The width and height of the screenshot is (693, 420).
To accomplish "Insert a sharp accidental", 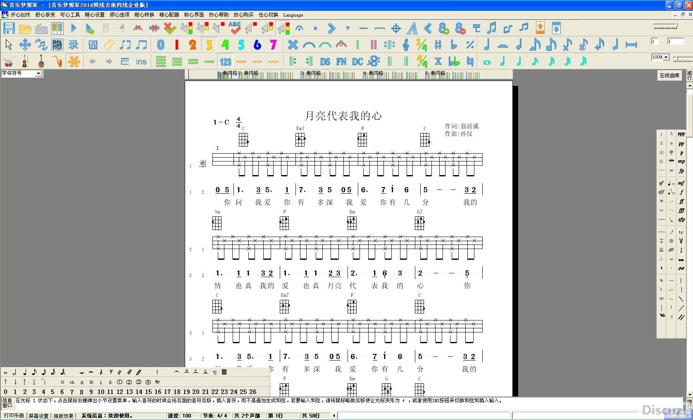I will (x=438, y=45).
